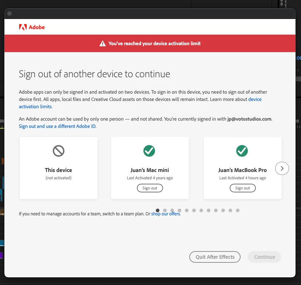301x285 pixels.
Task: Select the last carousel page dot
Action: 238,210
